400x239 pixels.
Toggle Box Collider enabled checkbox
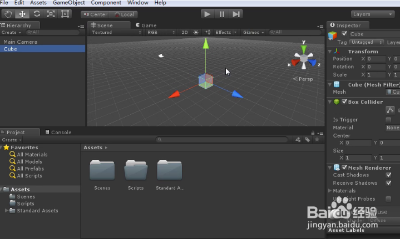point(344,101)
